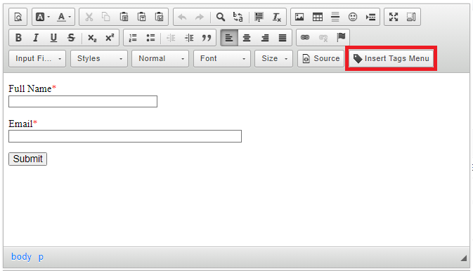Click the Source button
Image resolution: width=473 pixels, height=271 pixels.
pyautogui.click(x=321, y=58)
